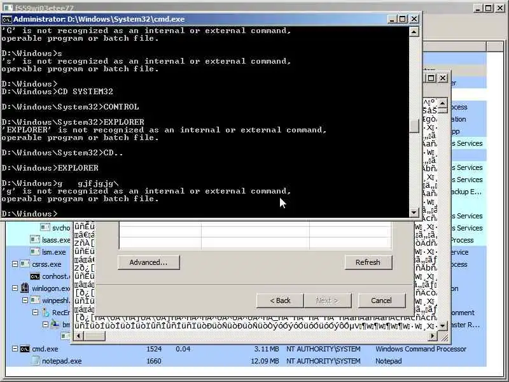Collapse the winlogon.exe tree node
This screenshot has width=509, height=382.
pyautogui.click(x=15, y=288)
